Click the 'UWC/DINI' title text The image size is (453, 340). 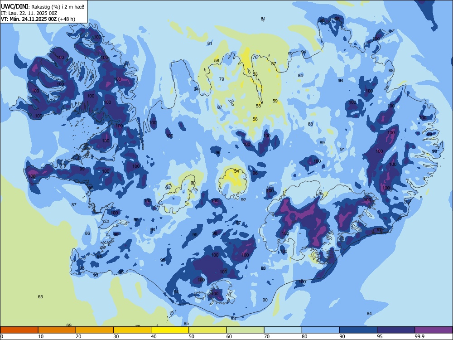[14, 6]
